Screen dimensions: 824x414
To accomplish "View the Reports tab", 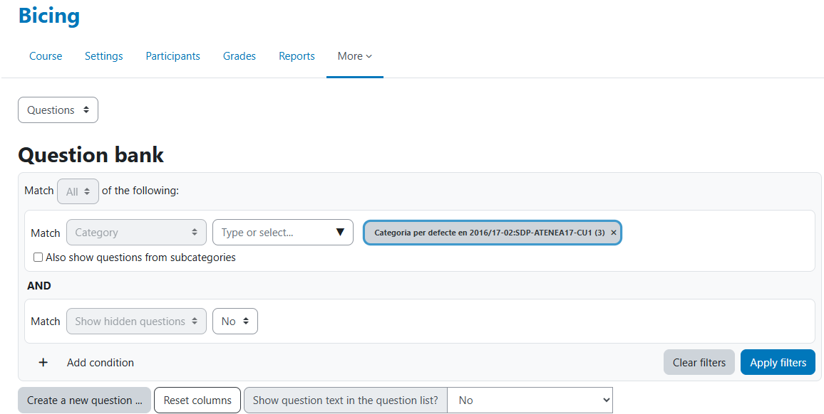I will tap(297, 56).
